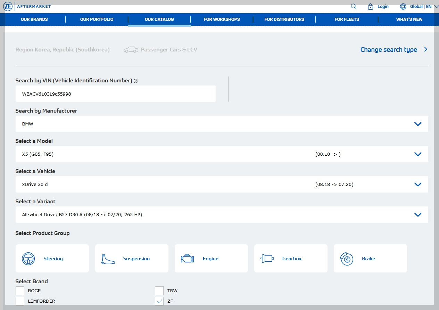Click the ZF Aftermarket logo
Viewport: 439px width, 310px height.
point(27,6)
